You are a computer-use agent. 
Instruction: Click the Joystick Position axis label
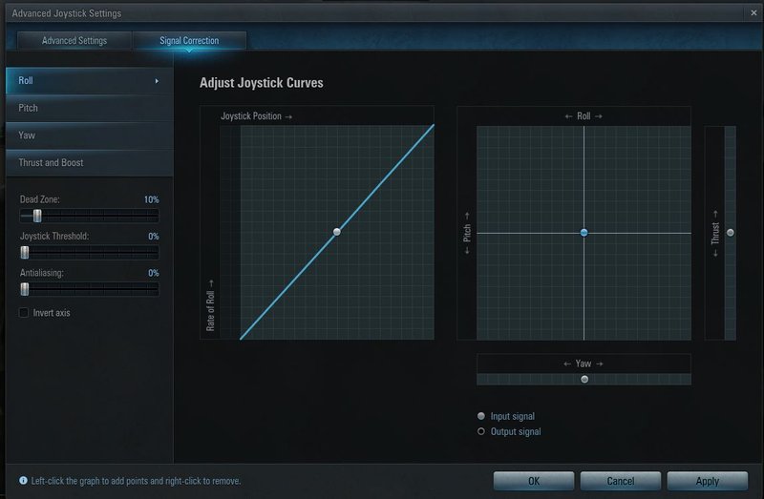[256, 116]
